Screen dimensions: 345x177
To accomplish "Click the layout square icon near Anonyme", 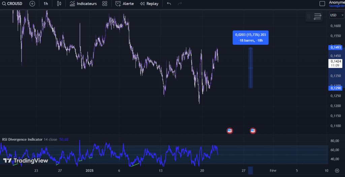I will click(322, 4).
